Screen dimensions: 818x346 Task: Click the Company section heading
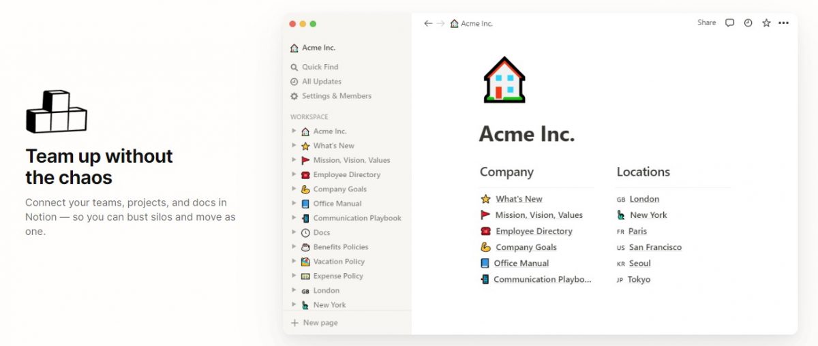tap(506, 172)
